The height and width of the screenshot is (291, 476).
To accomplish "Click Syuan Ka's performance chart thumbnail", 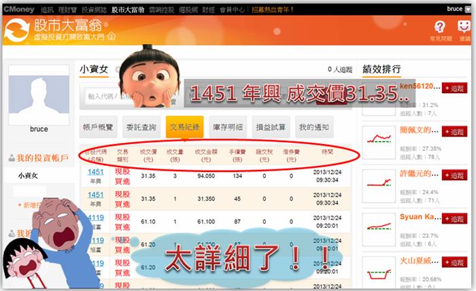I will coord(379,229).
